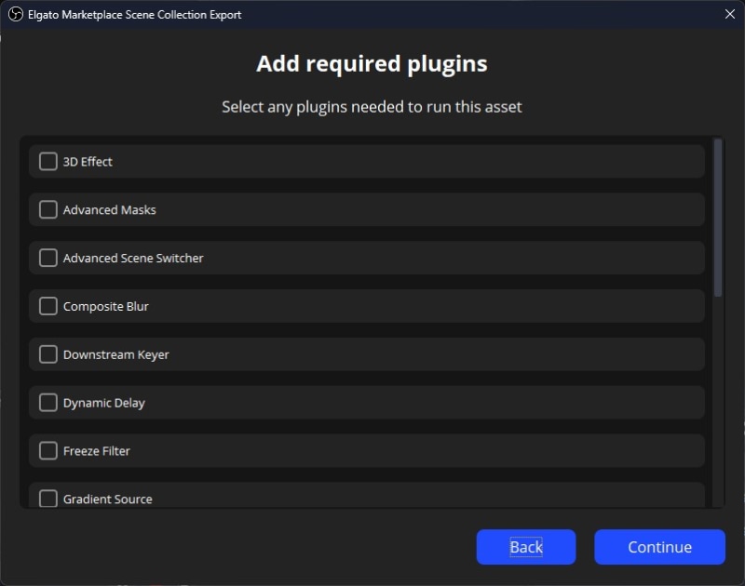Click the OBS logo icon in title bar
Viewport: 745px width, 586px height.
click(15, 14)
